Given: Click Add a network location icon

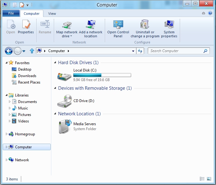Looking at the screenshot, I should click(91, 24).
